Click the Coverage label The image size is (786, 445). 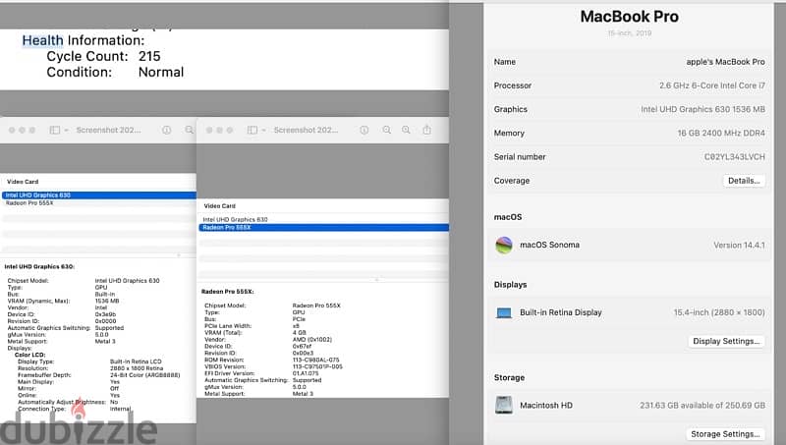coord(511,181)
